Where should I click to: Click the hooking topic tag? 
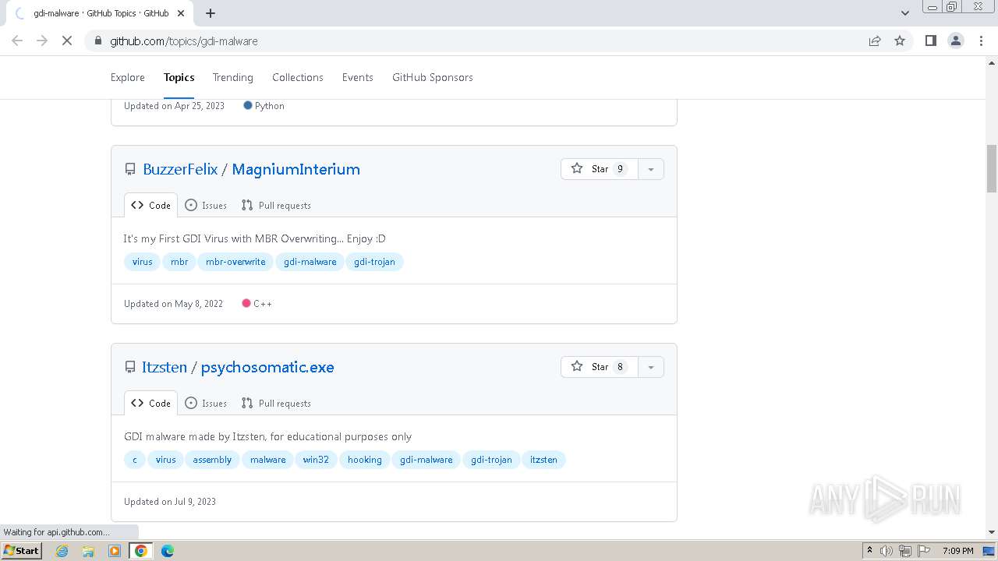tap(365, 460)
